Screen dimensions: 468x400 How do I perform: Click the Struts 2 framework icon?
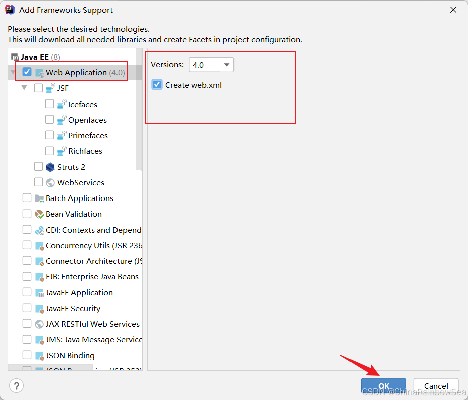50,167
